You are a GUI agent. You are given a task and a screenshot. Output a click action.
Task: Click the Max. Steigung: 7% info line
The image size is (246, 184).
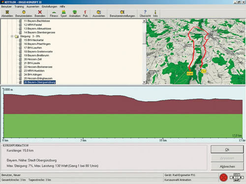(53, 166)
